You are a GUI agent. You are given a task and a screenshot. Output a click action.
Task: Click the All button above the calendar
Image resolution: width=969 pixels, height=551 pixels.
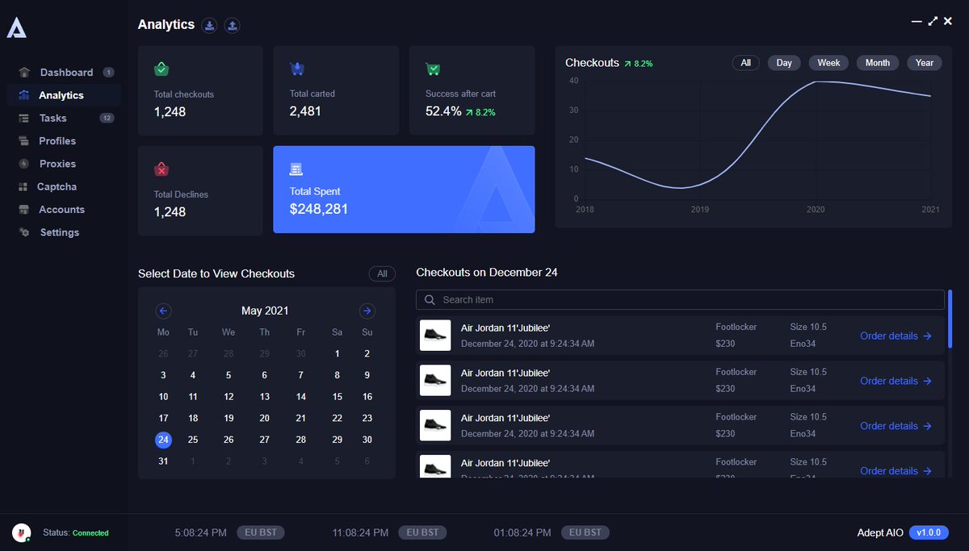[x=383, y=273]
